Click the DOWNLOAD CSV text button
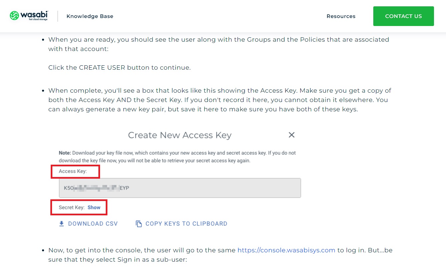Viewport: 446px width, 272px height. 93,224
